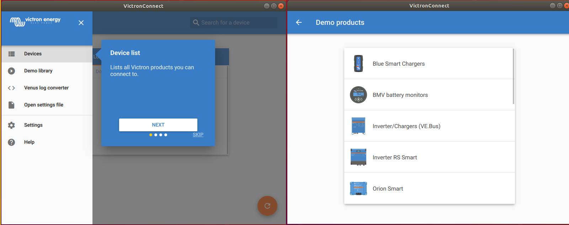This screenshot has height=225, width=569.
Task: Open the Devices menu entry
Action: coord(47,54)
